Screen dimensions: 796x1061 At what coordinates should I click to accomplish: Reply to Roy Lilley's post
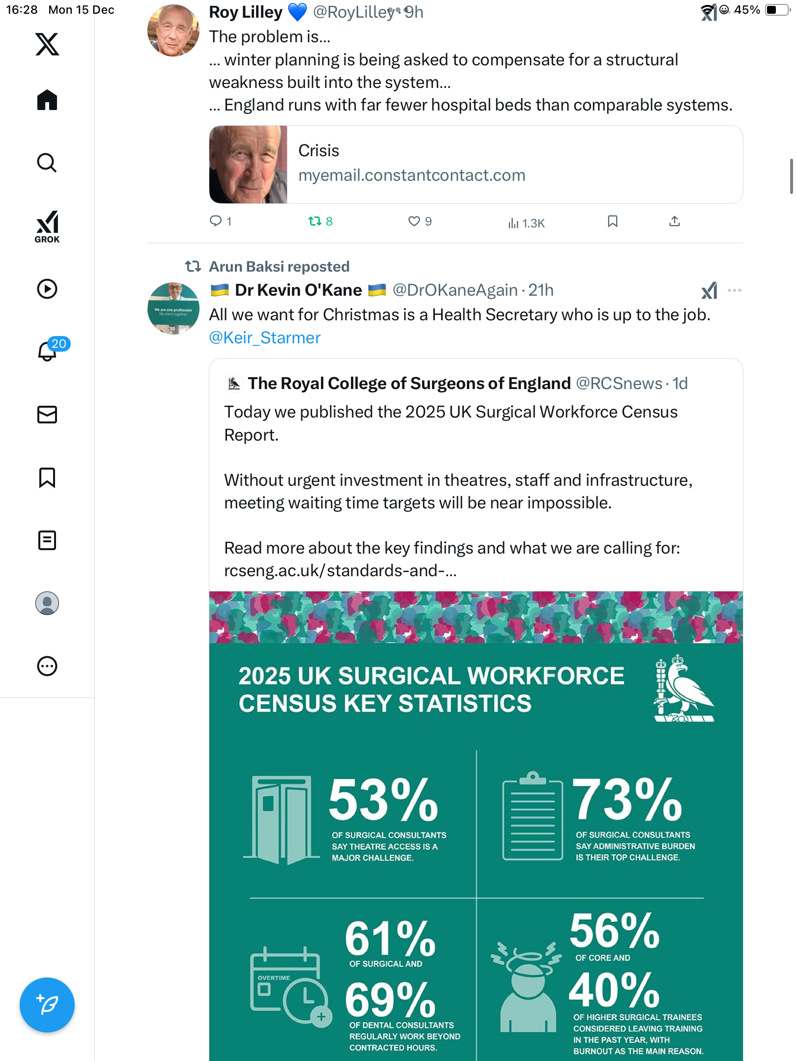[x=216, y=221]
